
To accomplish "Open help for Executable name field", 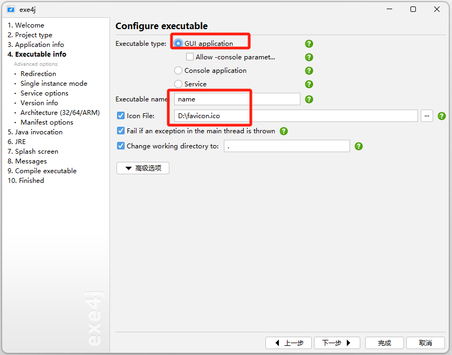I will [x=309, y=99].
